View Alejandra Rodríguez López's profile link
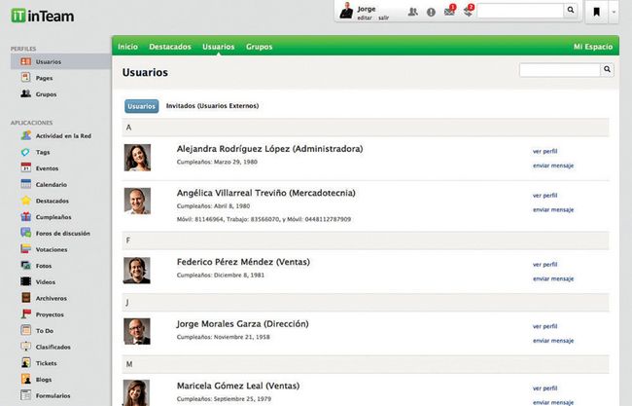The width and height of the screenshot is (632, 406). [544, 151]
